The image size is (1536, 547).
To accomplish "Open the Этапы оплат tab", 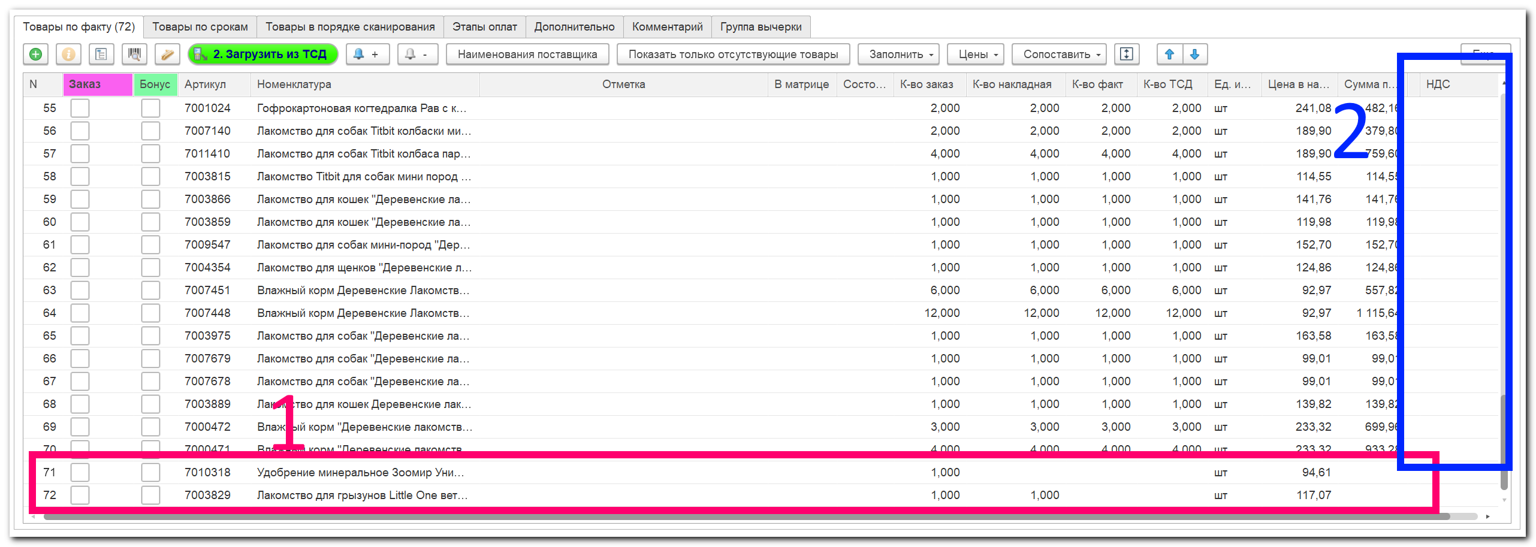I will (x=484, y=27).
